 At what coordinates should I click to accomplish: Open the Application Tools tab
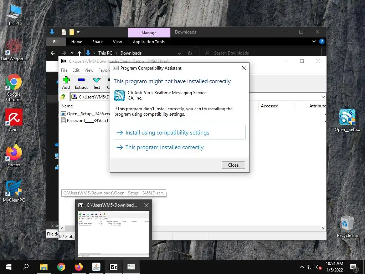[x=149, y=42]
